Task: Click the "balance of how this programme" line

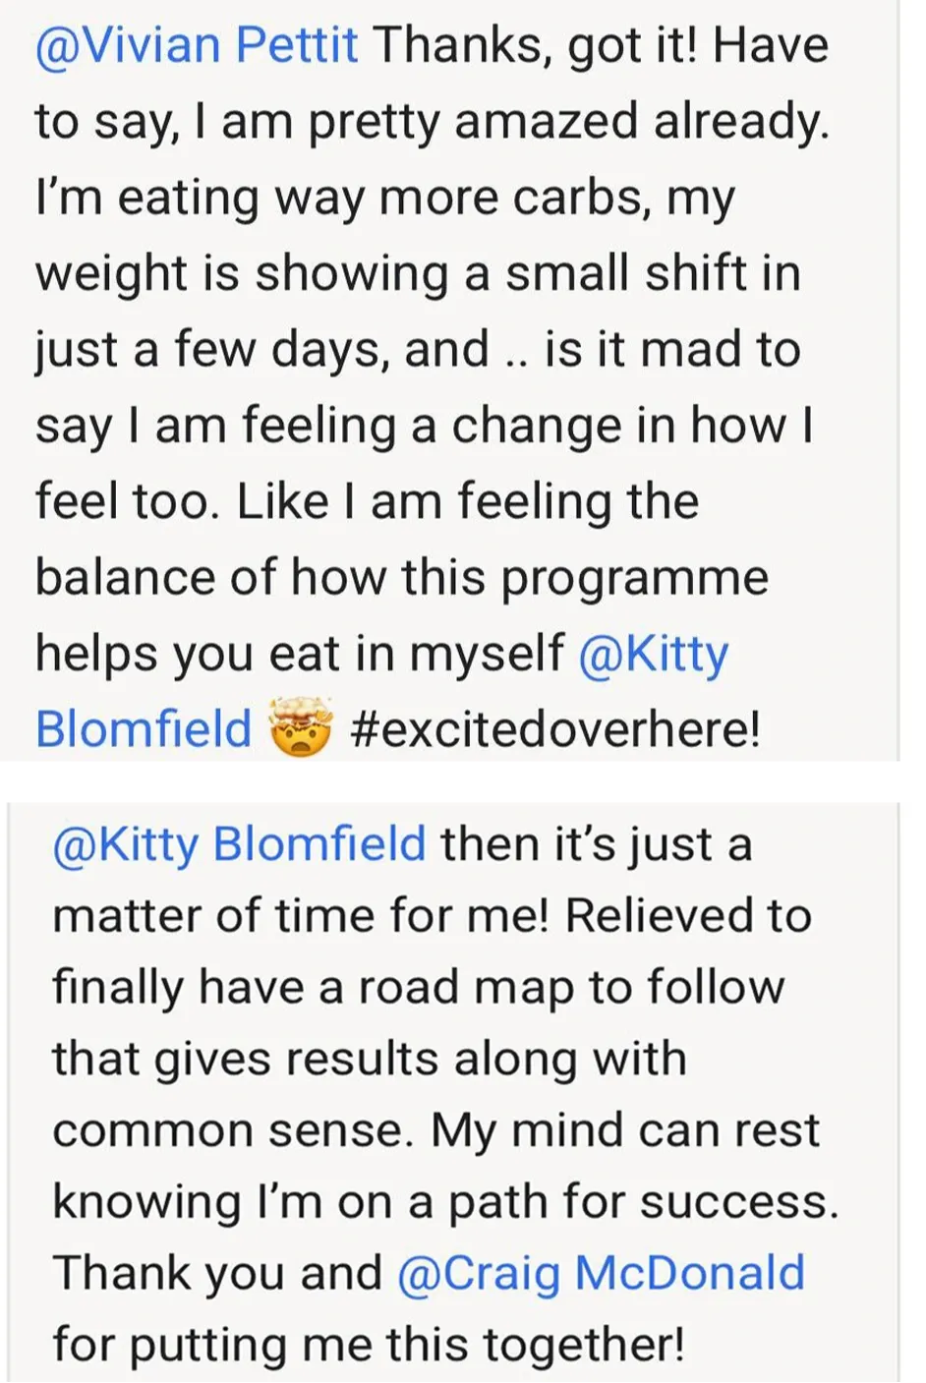Action: 401,578
